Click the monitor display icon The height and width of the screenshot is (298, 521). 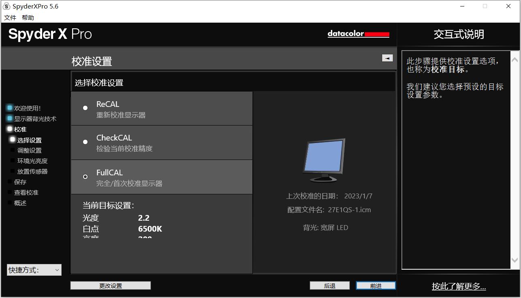pyautogui.click(x=324, y=160)
